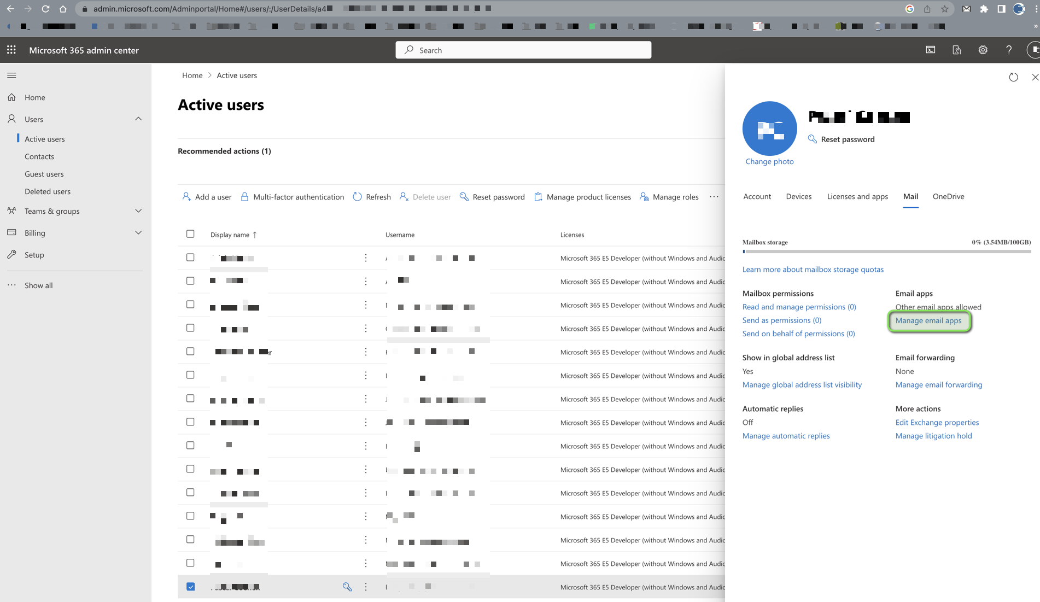
Task: Collapse the Users section chevron
Action: tap(138, 119)
